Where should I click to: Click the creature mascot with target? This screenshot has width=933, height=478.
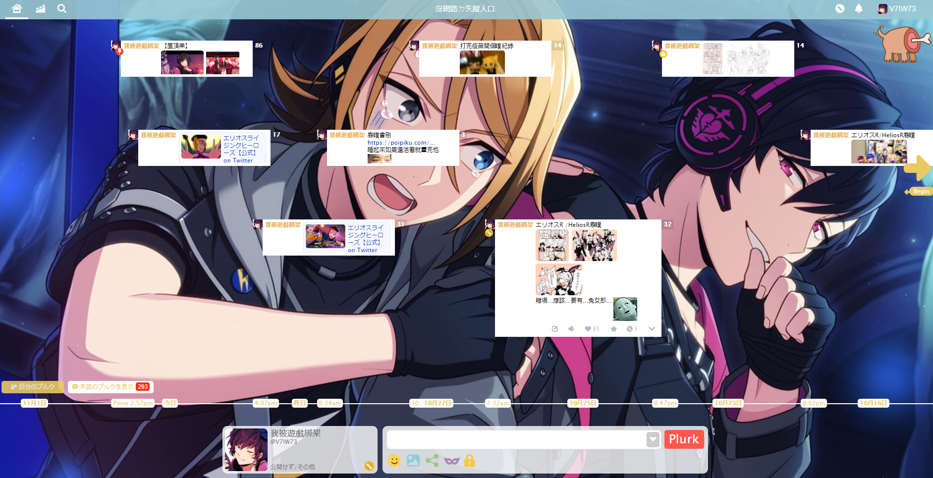coord(902,44)
